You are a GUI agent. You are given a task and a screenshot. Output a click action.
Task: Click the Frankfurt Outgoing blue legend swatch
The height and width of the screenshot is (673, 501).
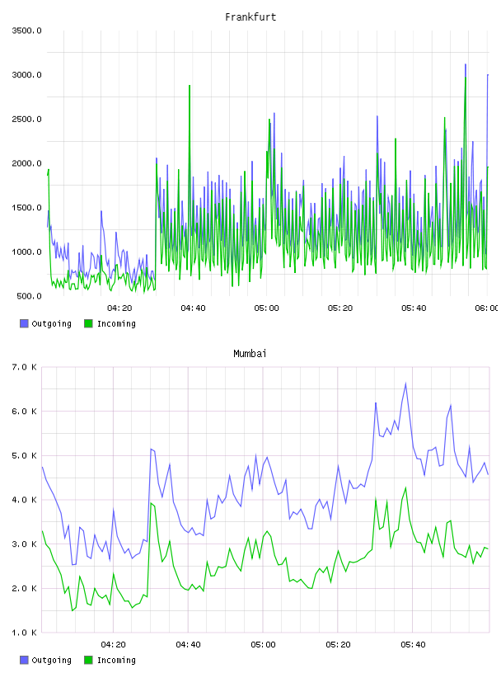[24, 323]
